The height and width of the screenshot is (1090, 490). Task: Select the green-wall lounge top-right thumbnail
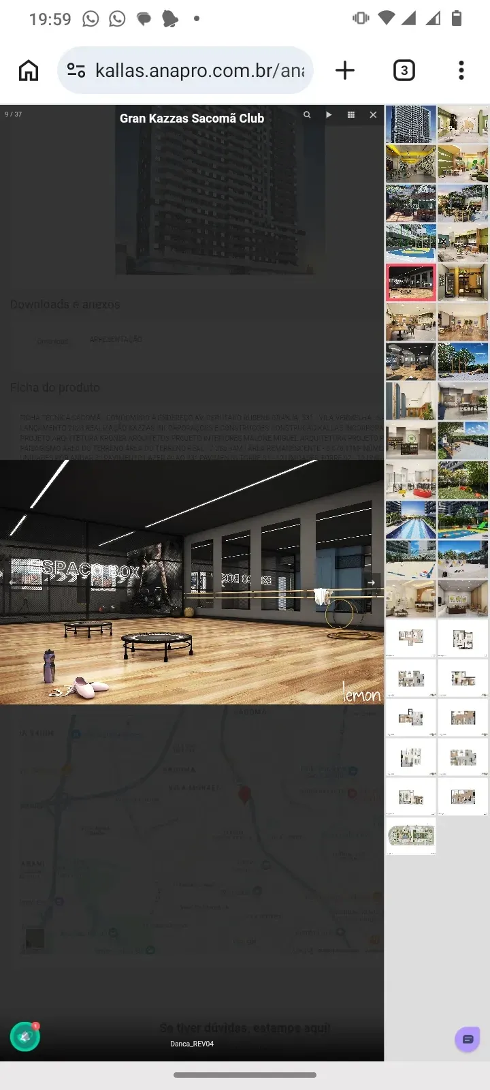pyautogui.click(x=463, y=124)
